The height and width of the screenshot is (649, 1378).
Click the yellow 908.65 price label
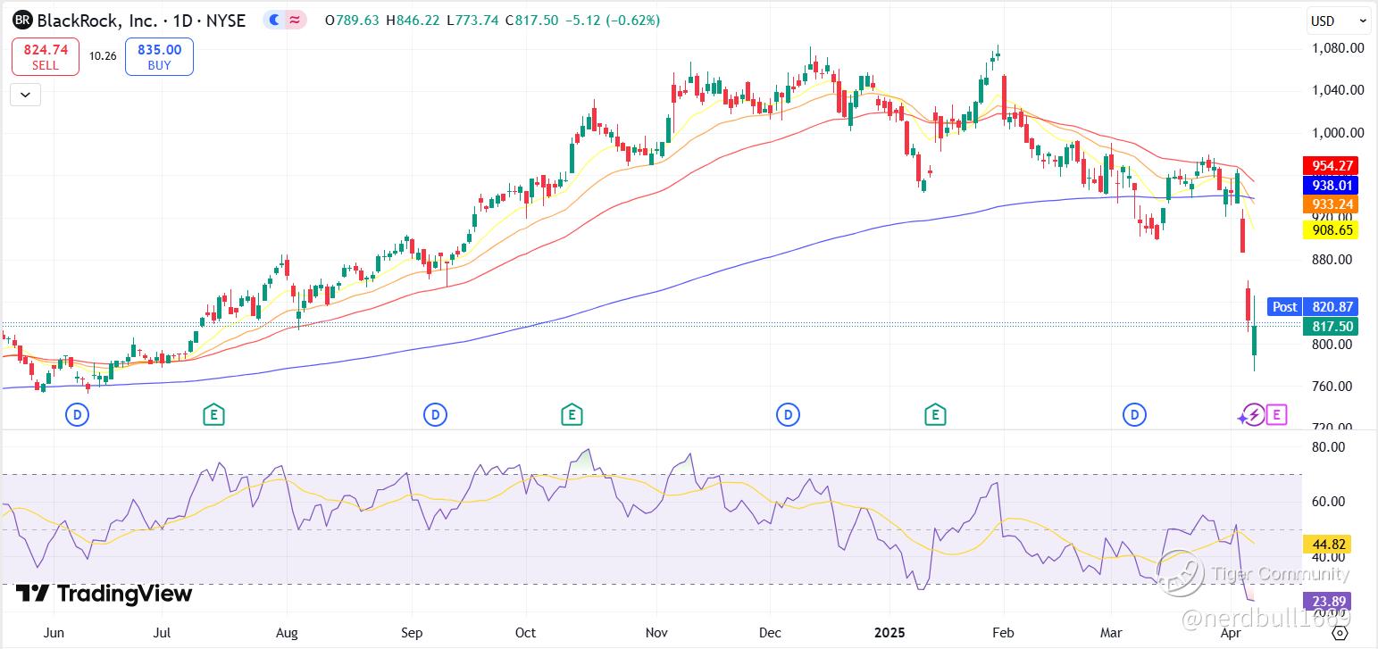coord(1332,230)
